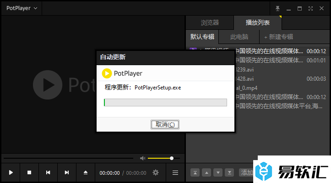Move playlist item down
Image resolution: width=331 pixels, height=183 pixels.
point(218,172)
